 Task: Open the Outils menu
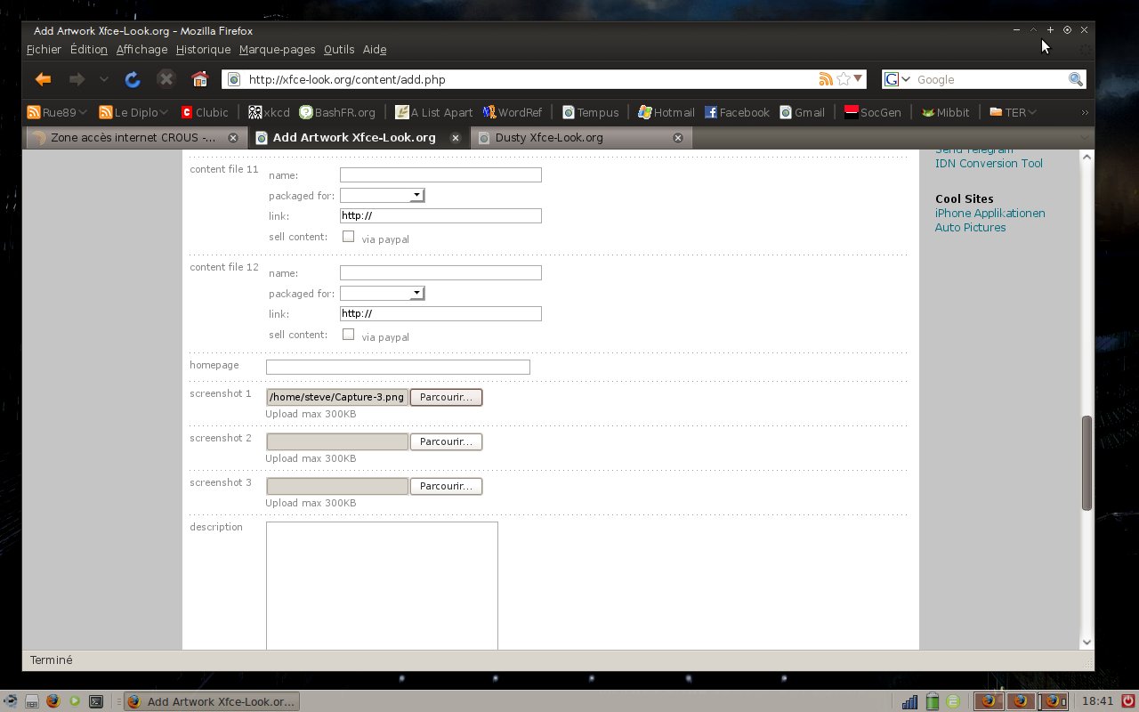[339, 50]
